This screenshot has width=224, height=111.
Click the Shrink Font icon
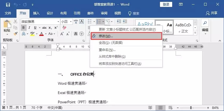(x=68, y=34)
